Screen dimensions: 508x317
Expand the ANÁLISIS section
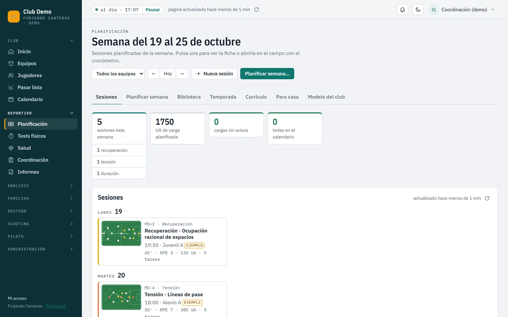pyautogui.click(x=41, y=186)
